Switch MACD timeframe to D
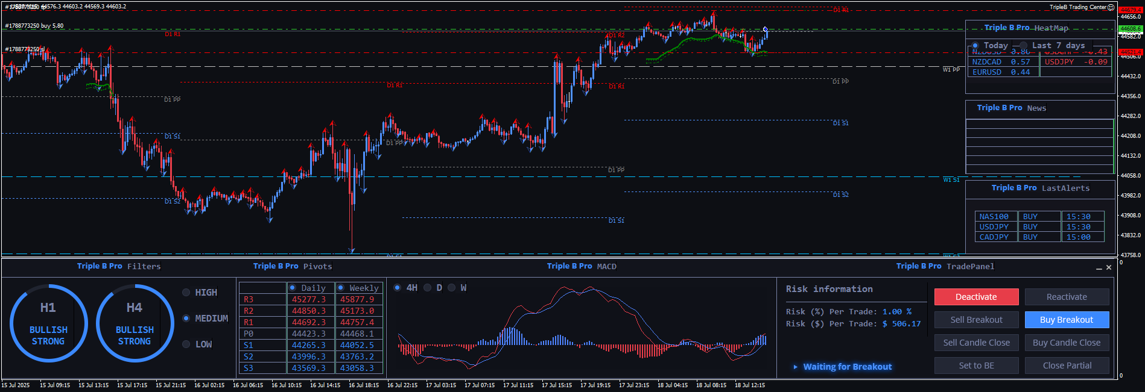The width and height of the screenshot is (1145, 392). pyautogui.click(x=428, y=288)
